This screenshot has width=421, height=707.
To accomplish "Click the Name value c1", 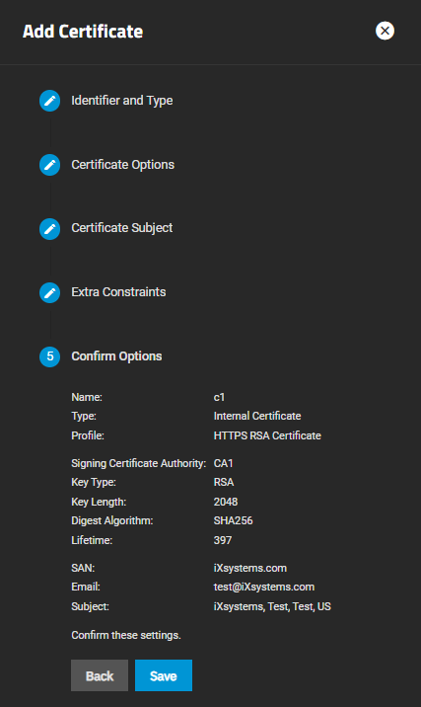I will [219, 397].
